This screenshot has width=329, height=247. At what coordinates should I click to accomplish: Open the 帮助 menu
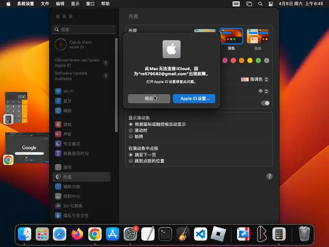tap(105, 4)
